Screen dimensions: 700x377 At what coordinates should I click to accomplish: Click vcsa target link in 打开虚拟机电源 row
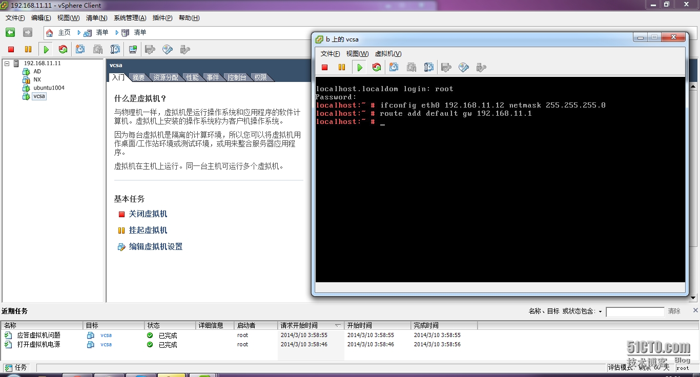pyautogui.click(x=106, y=345)
